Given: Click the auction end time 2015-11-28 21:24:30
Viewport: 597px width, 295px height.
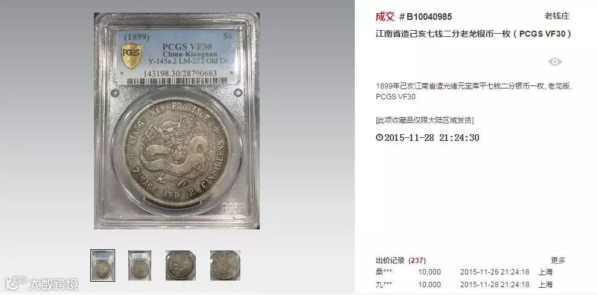Looking at the screenshot, I should 431,137.
